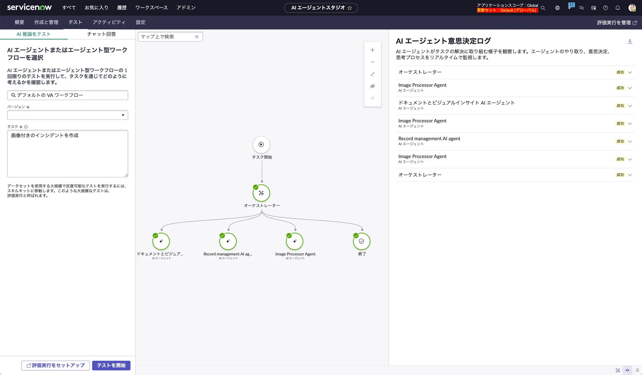Image resolution: width=642 pixels, height=375 pixels.
Task: Open the help question mark icon
Action: click(x=606, y=8)
